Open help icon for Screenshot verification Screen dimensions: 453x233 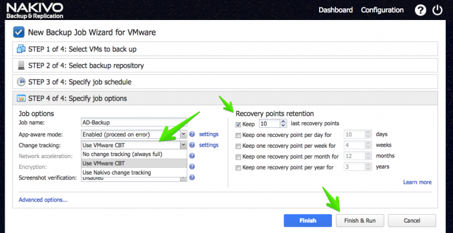[192, 177]
